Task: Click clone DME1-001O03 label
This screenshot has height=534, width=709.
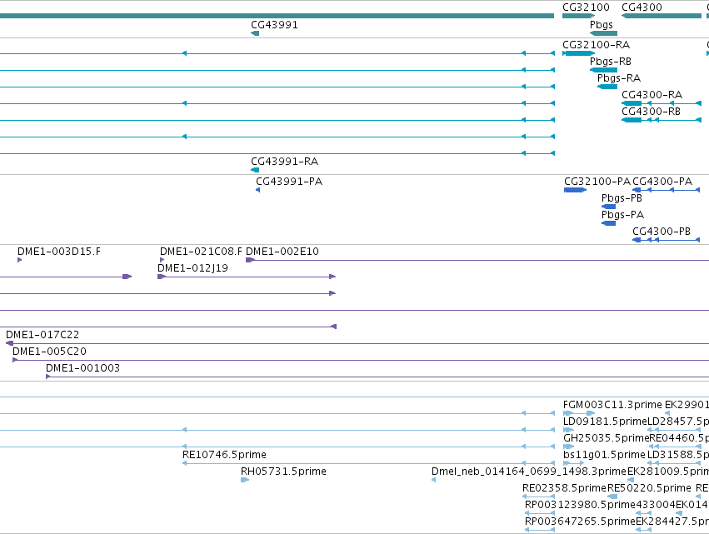Action: [x=82, y=368]
